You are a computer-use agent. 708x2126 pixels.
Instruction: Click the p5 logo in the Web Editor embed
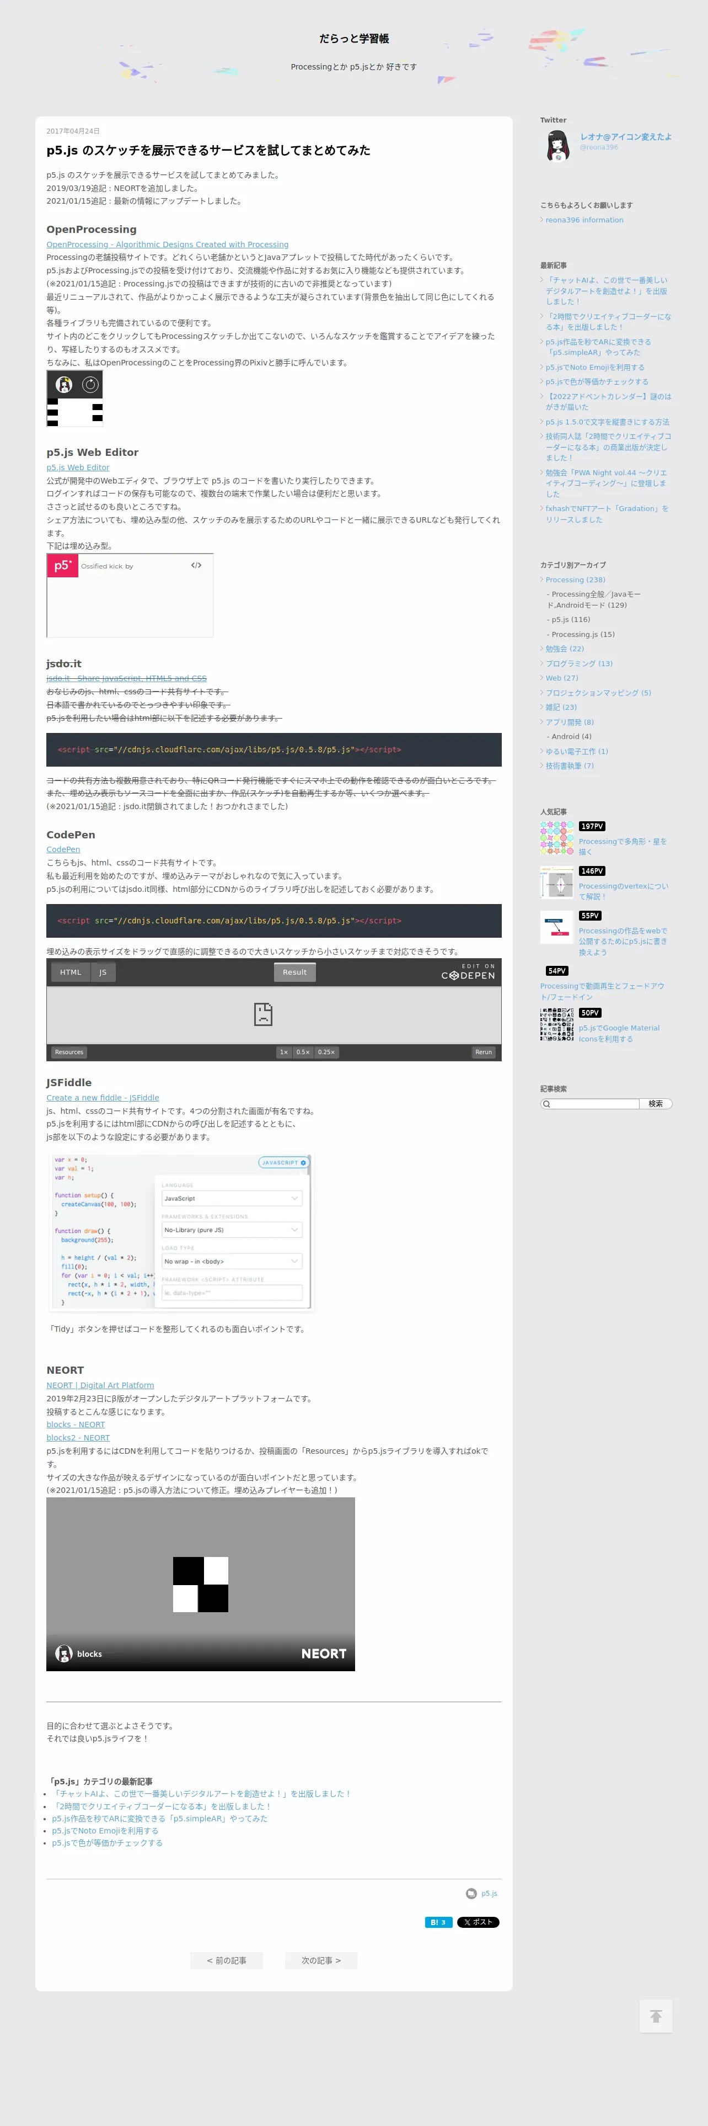tap(63, 565)
